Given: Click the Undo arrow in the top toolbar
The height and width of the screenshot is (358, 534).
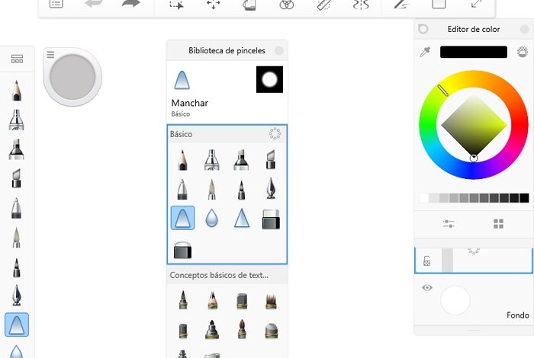Looking at the screenshot, I should click(x=94, y=4).
